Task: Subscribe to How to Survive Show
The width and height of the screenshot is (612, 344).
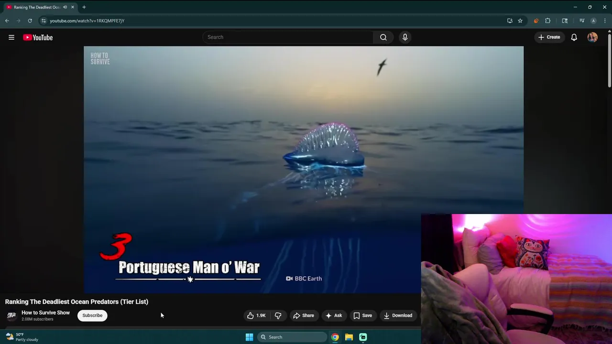Action: 92,315
